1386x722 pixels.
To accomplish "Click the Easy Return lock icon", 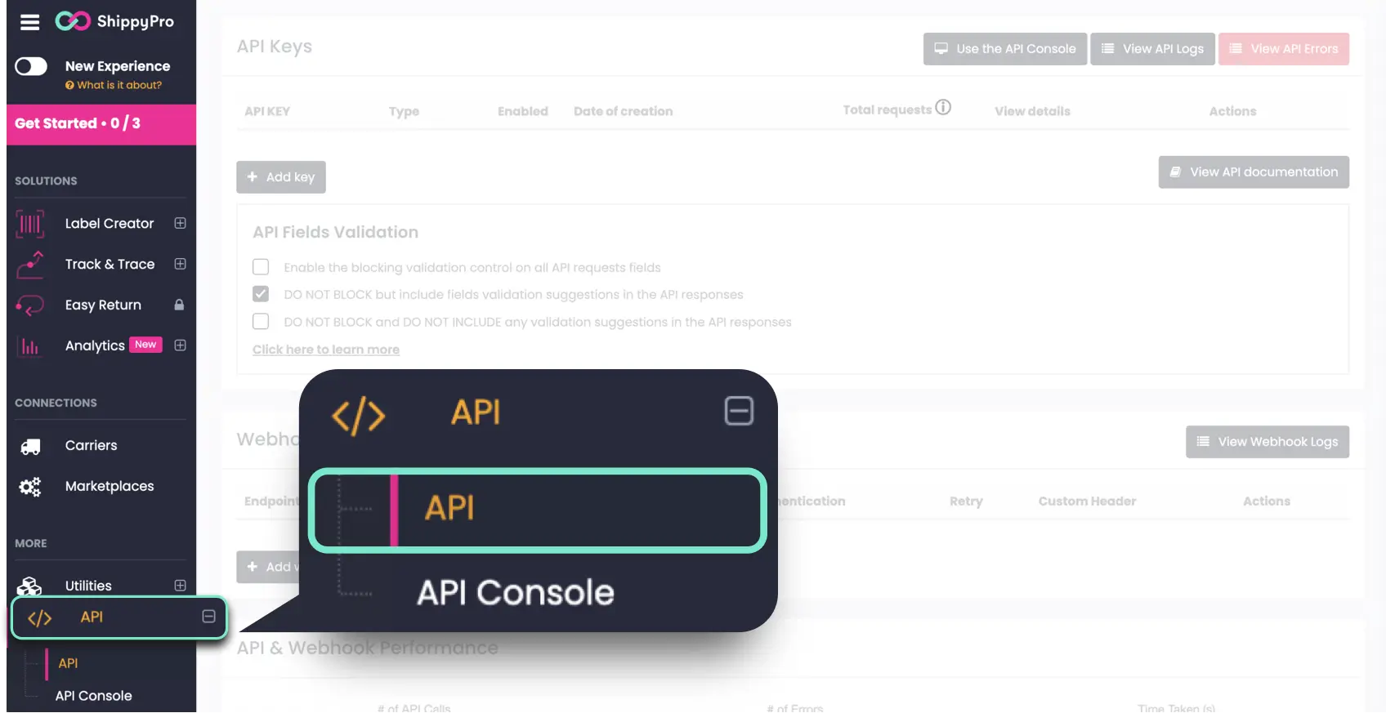I will pos(179,305).
